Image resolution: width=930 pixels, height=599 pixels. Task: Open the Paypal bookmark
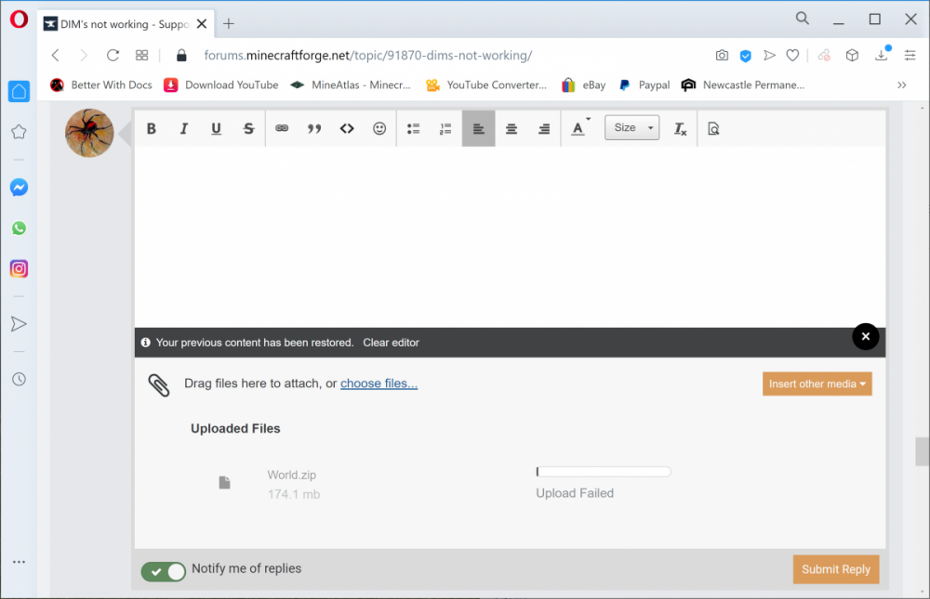click(x=644, y=85)
